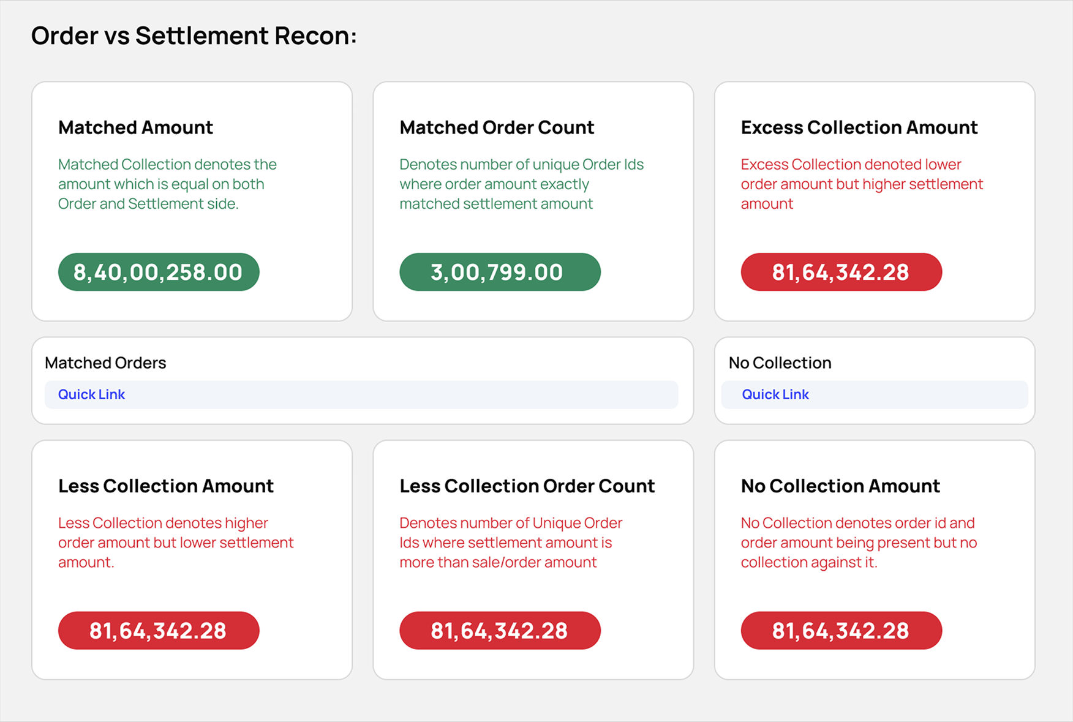The height and width of the screenshot is (722, 1073).
Task: Click the green 3,00,799.00 order count badge
Action: click(x=500, y=272)
